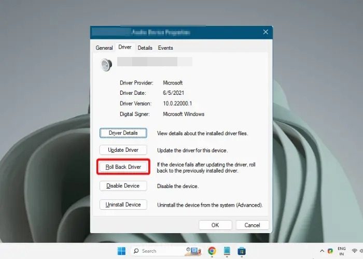
Task: Click the 'Digital Signer:' label
Action: [x=135, y=114]
